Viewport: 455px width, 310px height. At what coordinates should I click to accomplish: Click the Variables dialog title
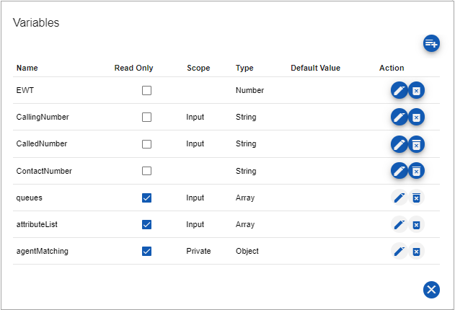tap(36, 22)
